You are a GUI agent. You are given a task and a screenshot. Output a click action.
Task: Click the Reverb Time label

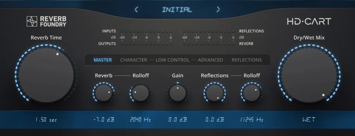tap(46, 38)
